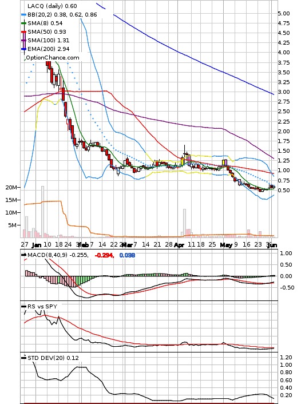Click the STD DEV(20) 0.12 panel label
Viewport: 301px width, 404px height.
(x=53, y=358)
